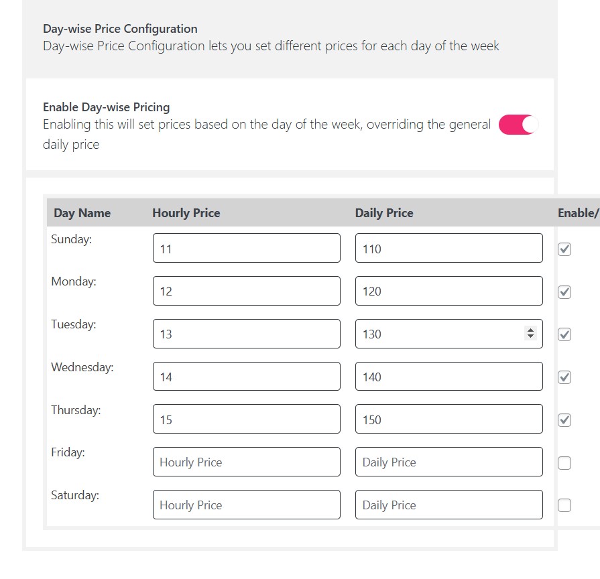Uncheck the Thursday enable checkbox

[564, 420]
